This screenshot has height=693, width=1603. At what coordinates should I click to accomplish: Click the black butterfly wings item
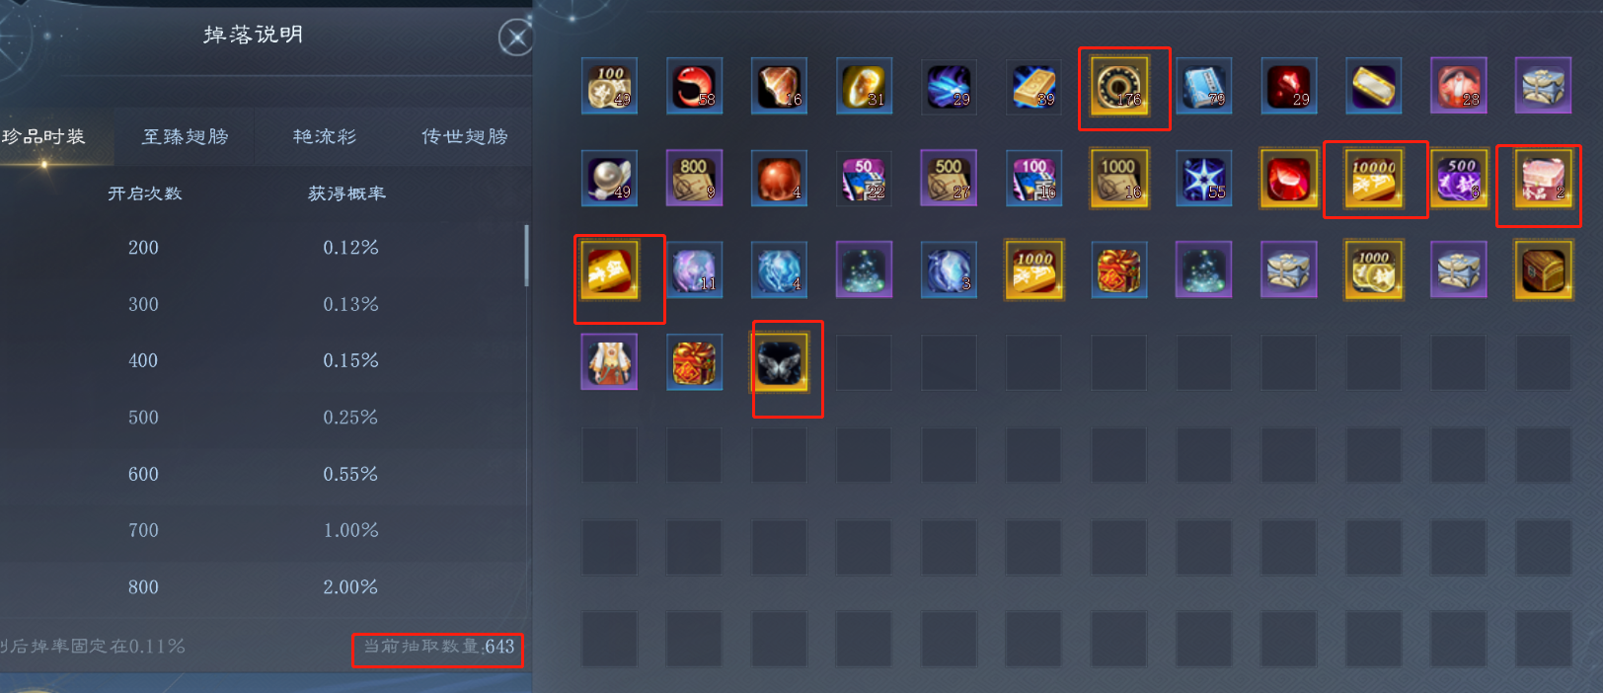click(780, 362)
